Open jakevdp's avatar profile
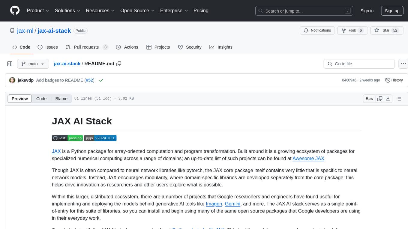The height and width of the screenshot is (229, 408). point(12,80)
